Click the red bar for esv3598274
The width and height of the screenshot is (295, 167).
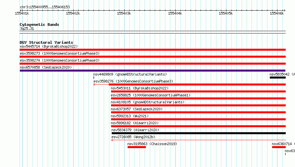(152, 64)
